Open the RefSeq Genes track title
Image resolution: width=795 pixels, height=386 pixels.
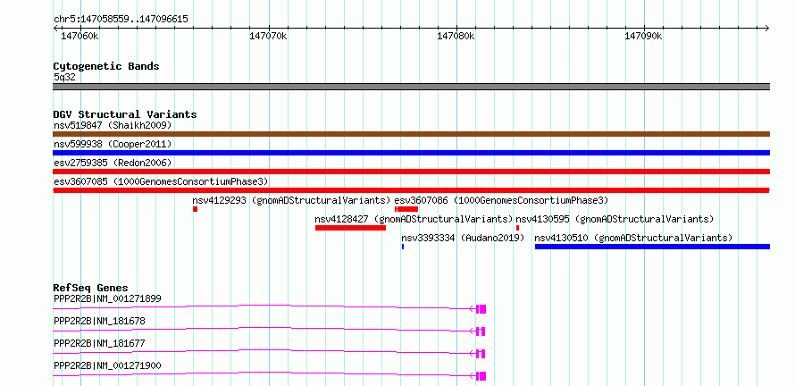(91, 288)
